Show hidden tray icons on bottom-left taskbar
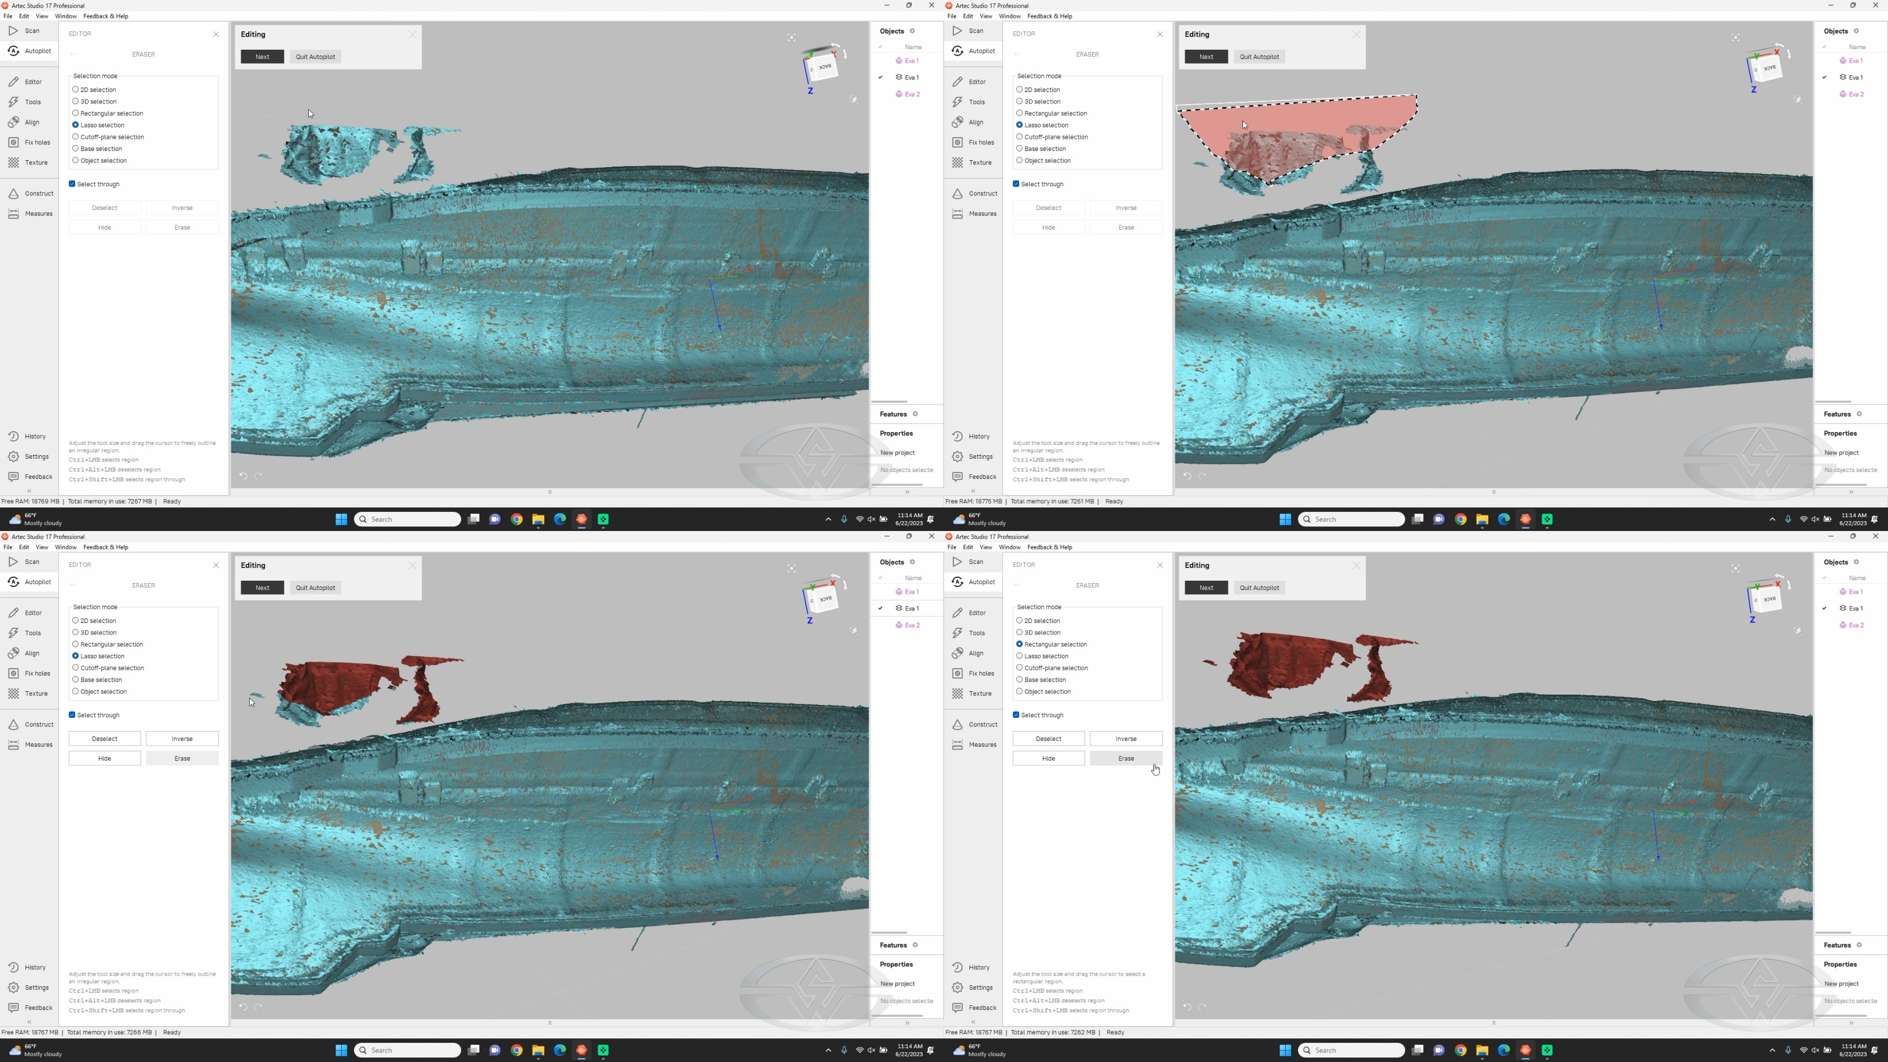Screen dimensions: 1888x1062 [828, 1050]
